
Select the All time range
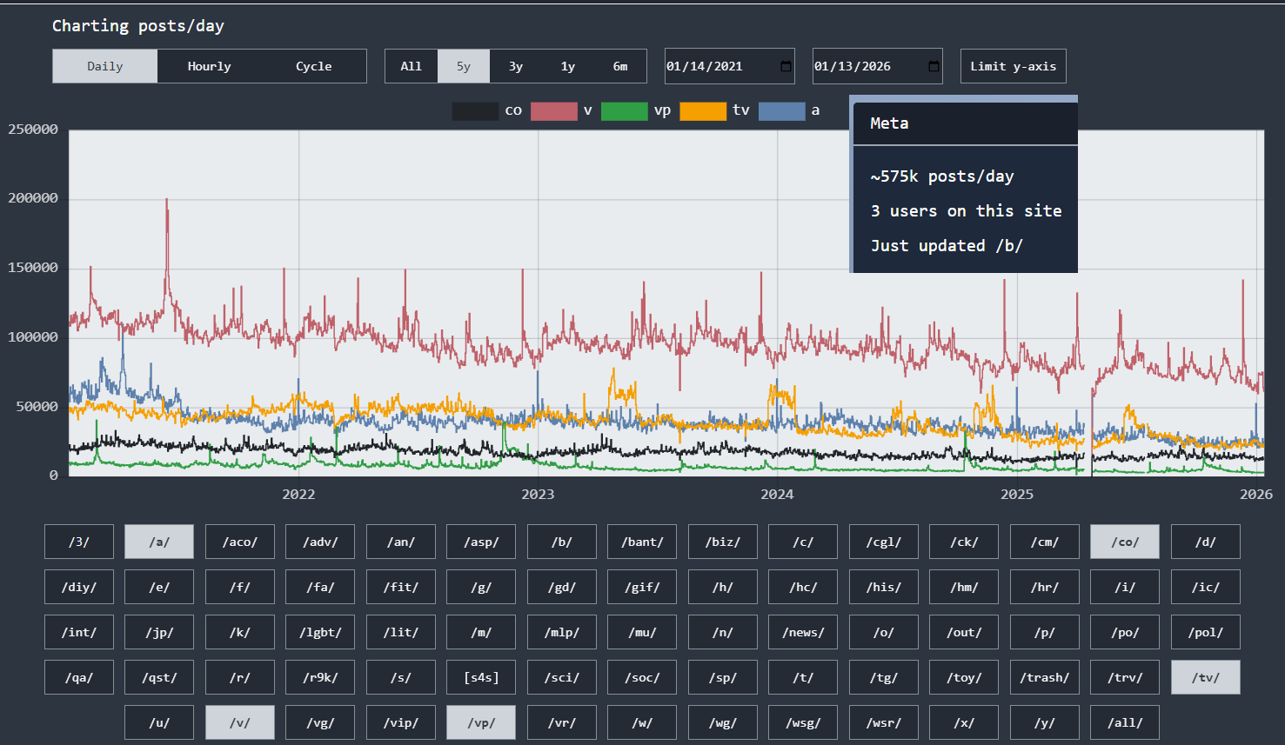click(412, 66)
